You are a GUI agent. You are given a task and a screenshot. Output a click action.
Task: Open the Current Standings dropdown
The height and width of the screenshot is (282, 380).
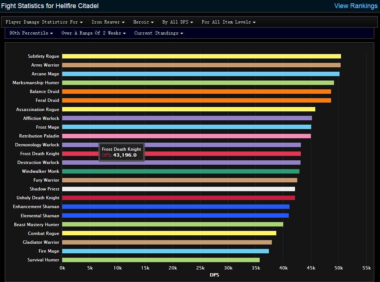[159, 33]
